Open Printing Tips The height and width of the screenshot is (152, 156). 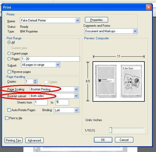coord(13,140)
